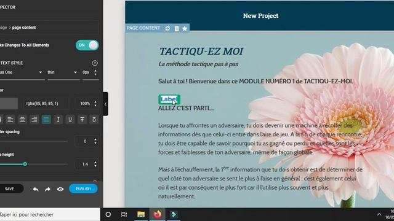Viewport: 394px width, 221px height.
Task: Toggle overline text style
Action: click(94, 120)
